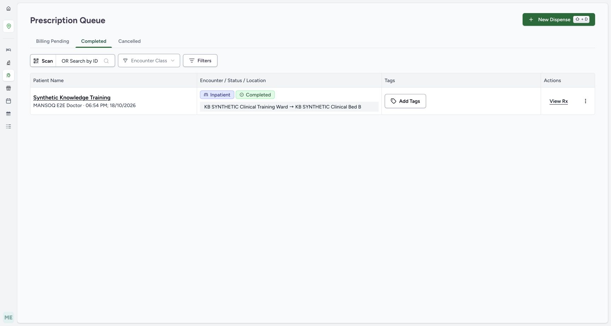Click the Scan button

pyautogui.click(x=43, y=61)
